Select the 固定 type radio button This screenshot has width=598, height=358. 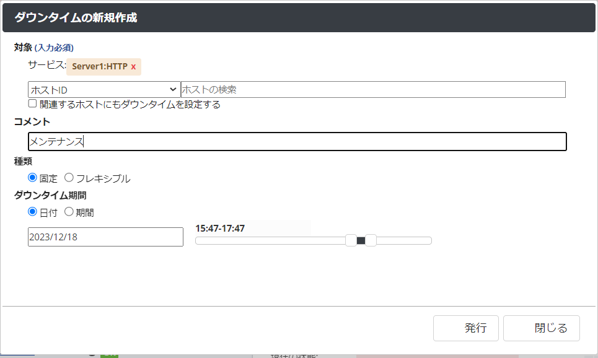(33, 178)
